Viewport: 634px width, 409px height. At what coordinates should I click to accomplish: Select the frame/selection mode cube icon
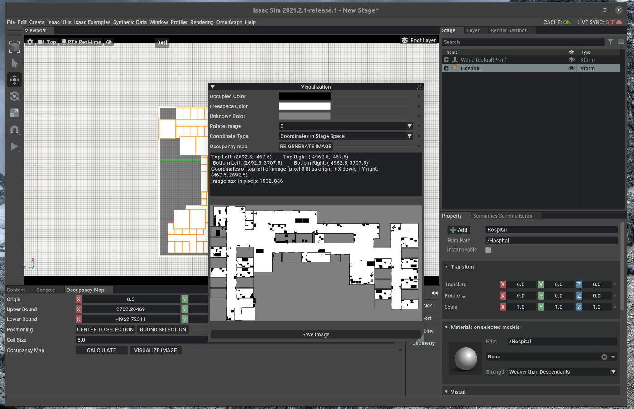click(14, 47)
